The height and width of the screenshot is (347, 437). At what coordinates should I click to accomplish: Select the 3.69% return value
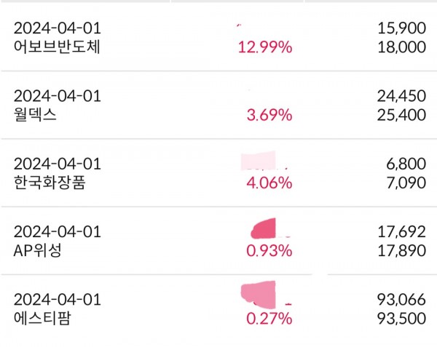(x=269, y=114)
